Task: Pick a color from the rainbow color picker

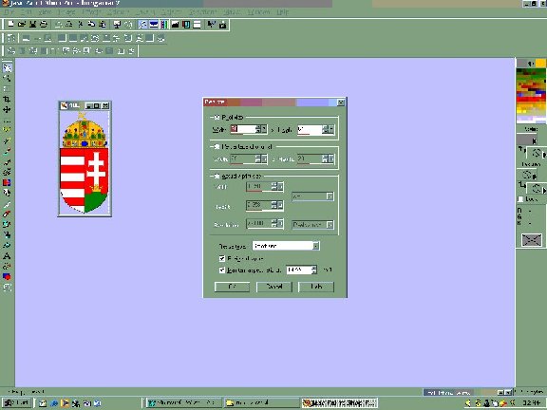Action: (x=531, y=96)
